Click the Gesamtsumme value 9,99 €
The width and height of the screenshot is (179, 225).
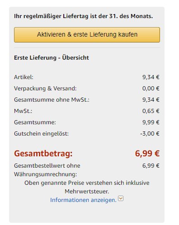click(x=151, y=122)
